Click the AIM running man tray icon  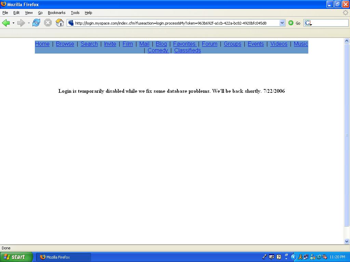pos(300,257)
